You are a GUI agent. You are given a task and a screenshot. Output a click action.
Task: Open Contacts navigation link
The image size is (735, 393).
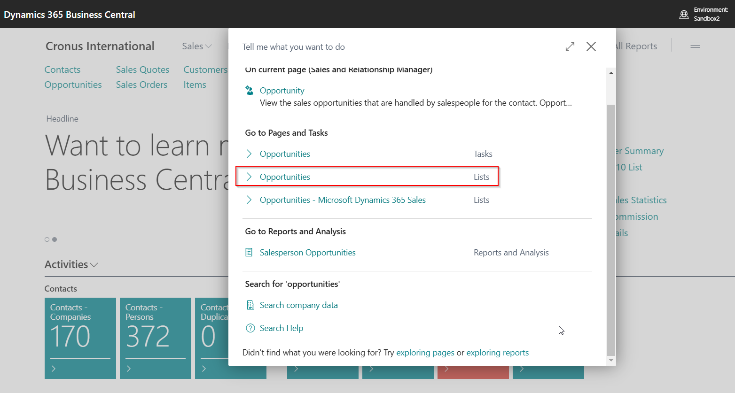63,69
